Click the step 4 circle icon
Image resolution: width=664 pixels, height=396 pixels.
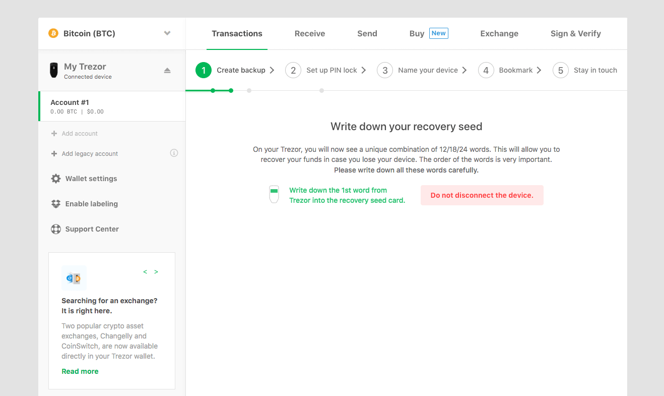486,70
